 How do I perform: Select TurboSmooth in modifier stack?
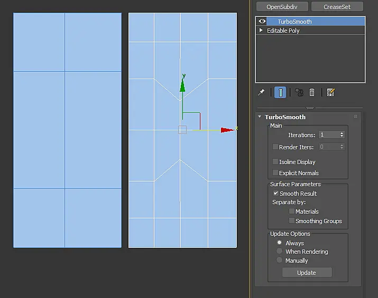point(310,22)
